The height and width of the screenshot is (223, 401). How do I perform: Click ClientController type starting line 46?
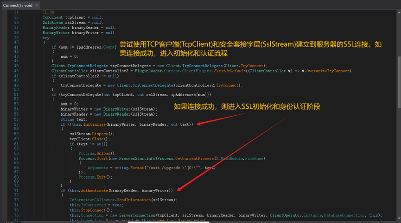(x=70, y=71)
